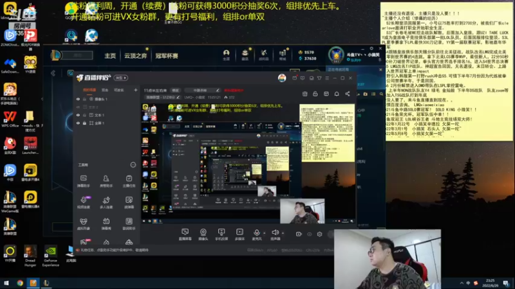This screenshot has height=289, width=515.
Task: Toggle lock on 全屏 1 source
Action: [x=85, y=123]
